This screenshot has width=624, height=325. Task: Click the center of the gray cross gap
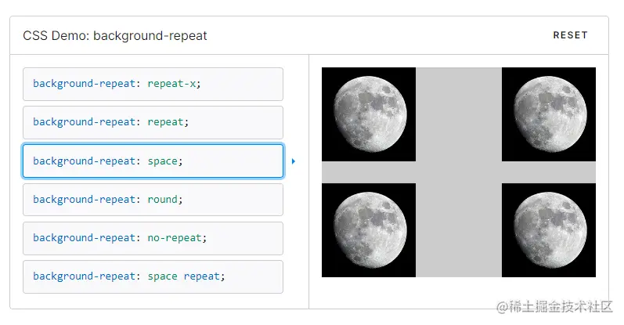[459, 172]
